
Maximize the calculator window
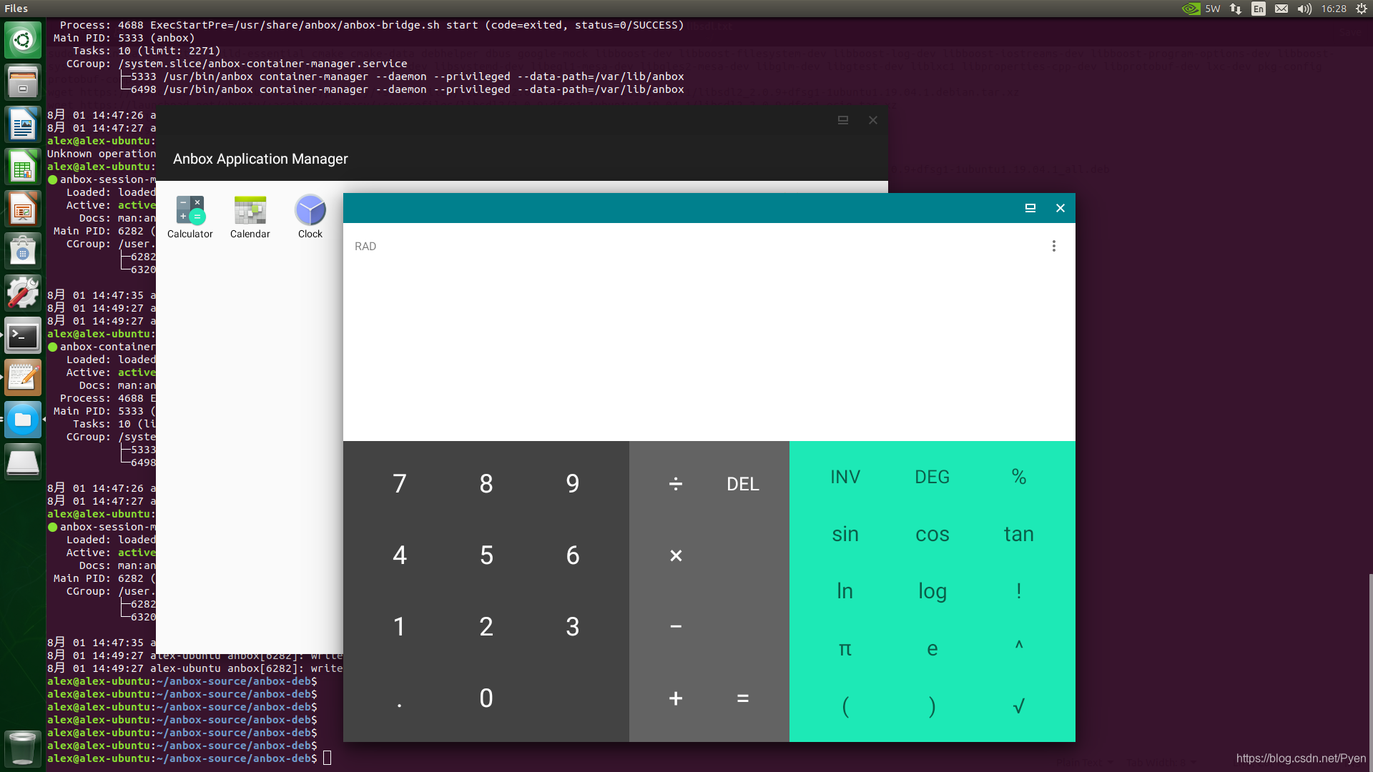(1030, 208)
